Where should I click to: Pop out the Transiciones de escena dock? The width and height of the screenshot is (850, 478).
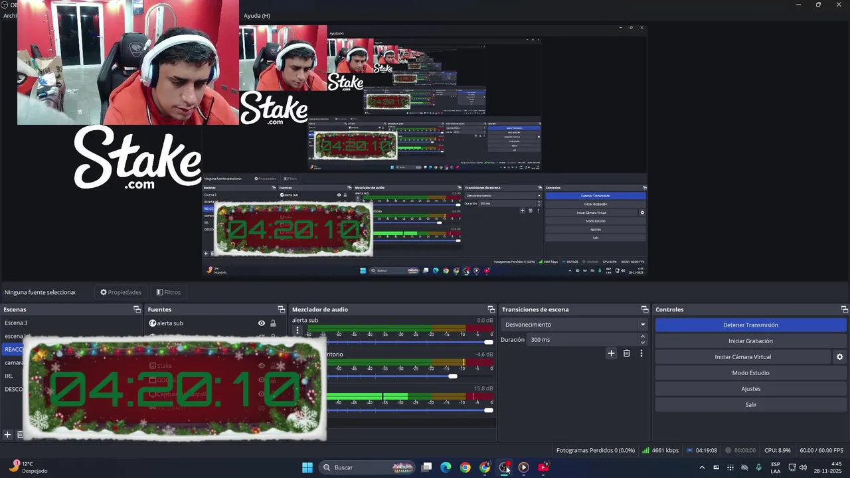pyautogui.click(x=645, y=309)
